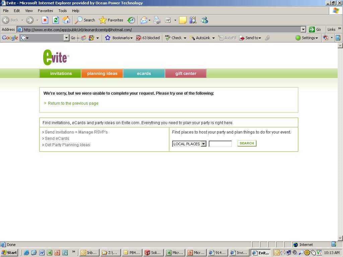
Task: Launch Internet Explorer from quick launch
Action: coord(26,253)
